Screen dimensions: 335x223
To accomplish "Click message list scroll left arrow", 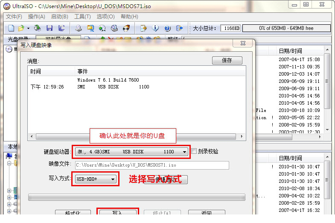I will tap(32, 136).
